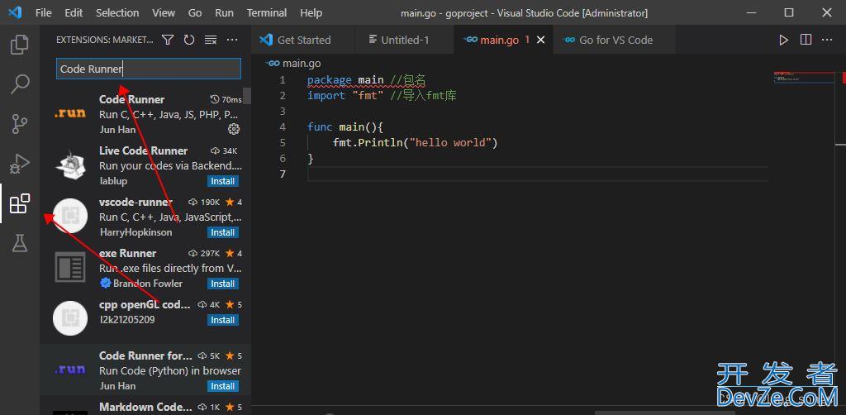Open Extensions panel more actions menu
This screenshot has height=415, width=846.
pos(232,40)
